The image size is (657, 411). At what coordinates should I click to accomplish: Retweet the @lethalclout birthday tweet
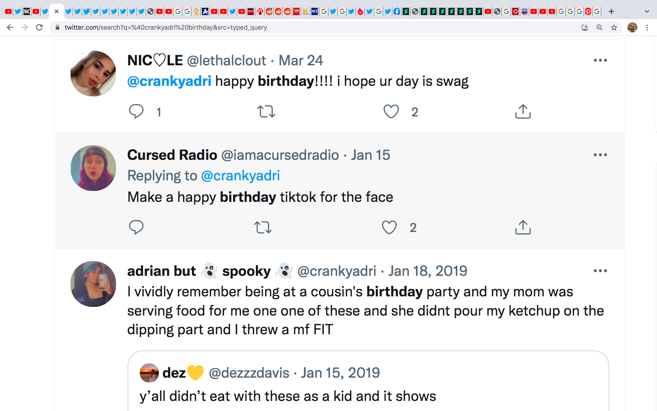point(266,111)
